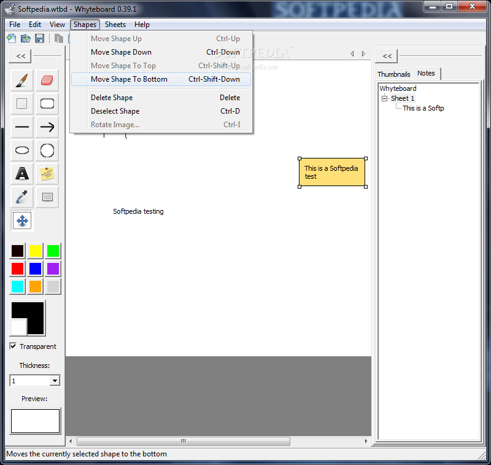Switch to the Thumbnails tab
This screenshot has width=491, height=465.
pyautogui.click(x=393, y=74)
